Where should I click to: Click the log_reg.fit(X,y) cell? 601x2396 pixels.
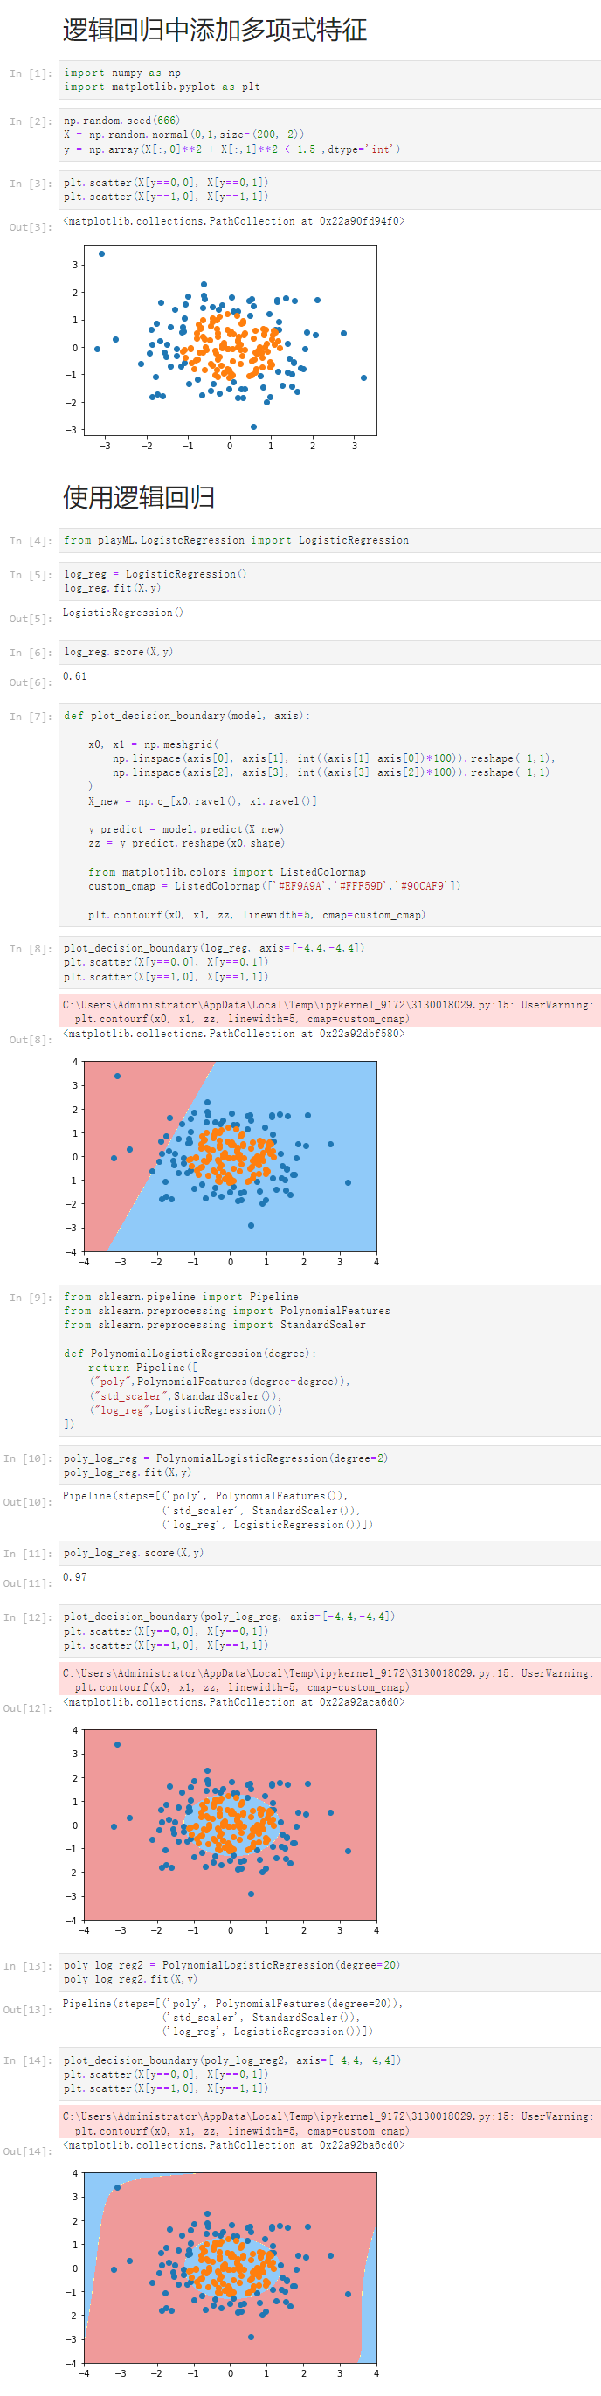[x=329, y=581]
